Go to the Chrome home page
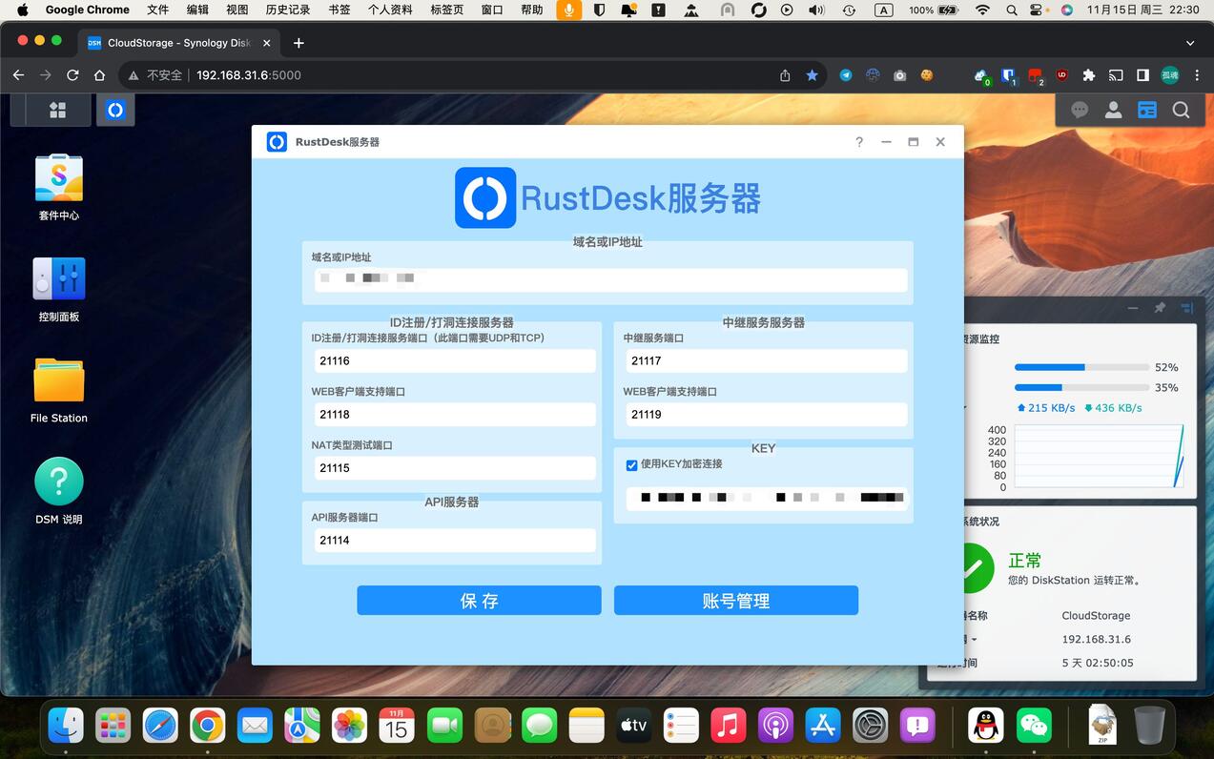 click(x=99, y=75)
